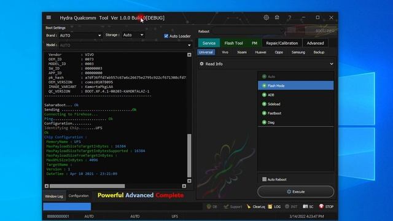Click the blue progress bar
This screenshot has height=221, width=393.
coord(67,206)
